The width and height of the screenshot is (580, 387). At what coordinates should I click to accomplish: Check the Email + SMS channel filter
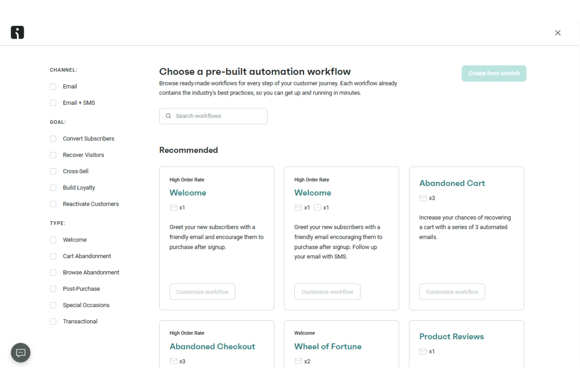click(53, 103)
